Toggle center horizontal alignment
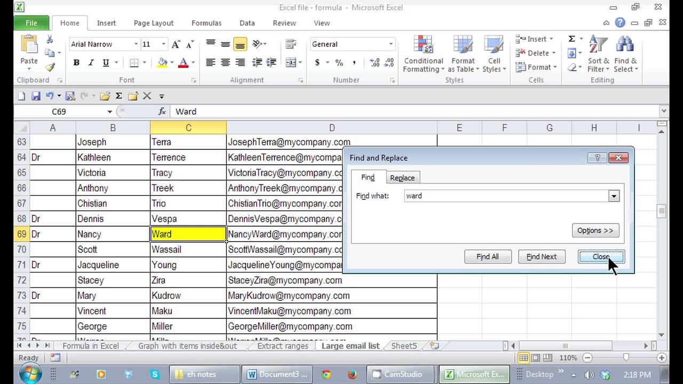The image size is (683, 384). click(225, 62)
